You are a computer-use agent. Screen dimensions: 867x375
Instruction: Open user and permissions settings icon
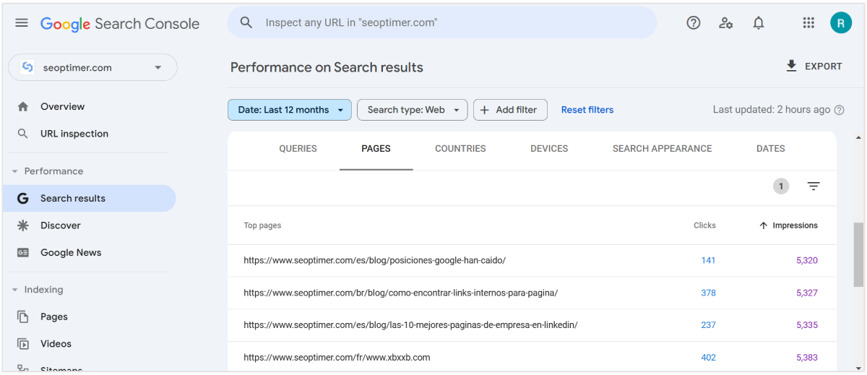coord(726,23)
